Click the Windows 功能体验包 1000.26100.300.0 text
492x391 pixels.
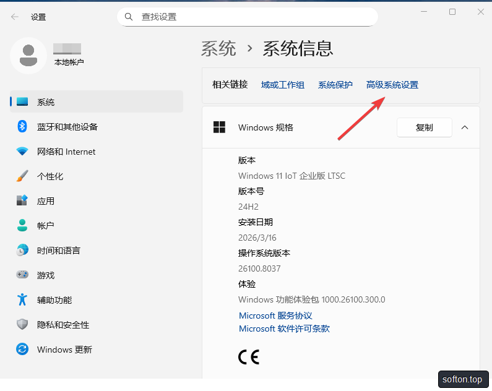pos(311,299)
